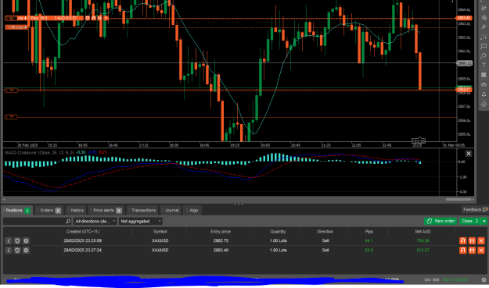Sort by Pips column header
The width and height of the screenshot is (489, 288).
tap(369, 232)
